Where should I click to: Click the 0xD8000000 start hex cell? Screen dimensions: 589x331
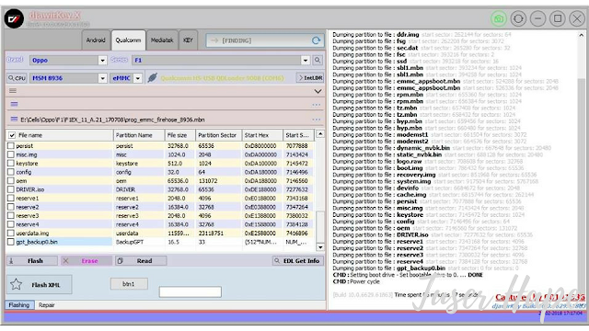tap(262, 145)
